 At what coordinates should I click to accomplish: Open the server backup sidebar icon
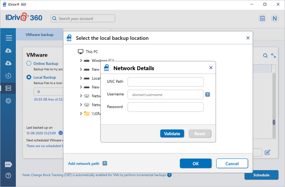8,88
